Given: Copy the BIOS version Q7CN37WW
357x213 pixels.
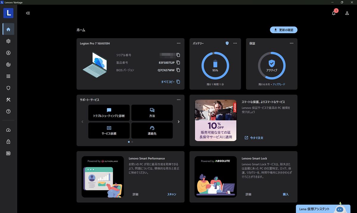Looking at the screenshot, I should click(178, 70).
